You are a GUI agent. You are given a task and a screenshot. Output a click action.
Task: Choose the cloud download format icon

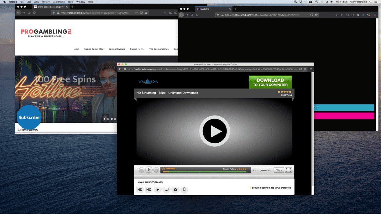tap(175, 190)
